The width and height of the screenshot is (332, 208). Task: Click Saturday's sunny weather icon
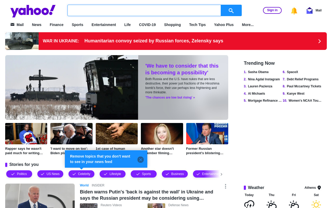click(x=316, y=204)
